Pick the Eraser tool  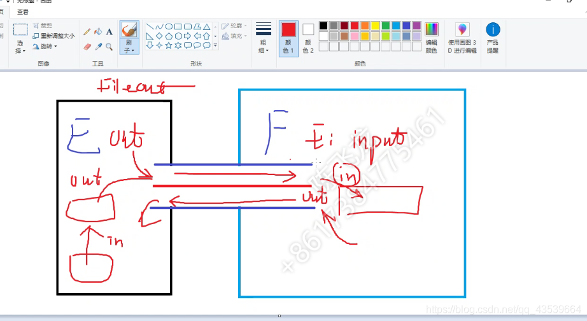point(87,47)
